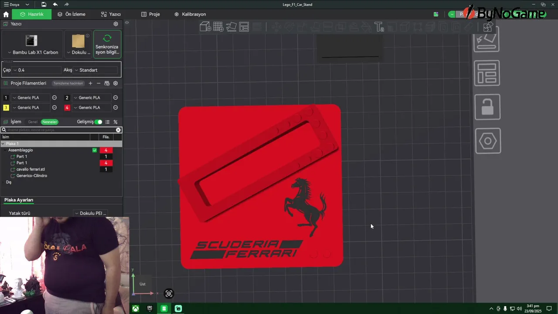Click the Add plate grid icon
This screenshot has height=314, width=558.
pyautogui.click(x=218, y=27)
